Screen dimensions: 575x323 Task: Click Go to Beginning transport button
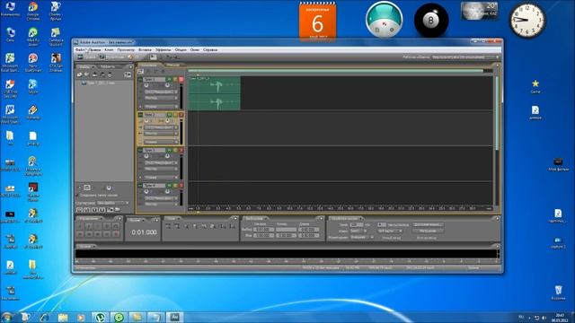[80, 234]
